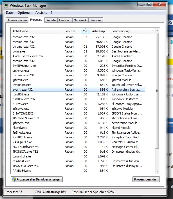Select the Prozesse tab
Viewport: 173px width, 199px height.
pos(36,20)
